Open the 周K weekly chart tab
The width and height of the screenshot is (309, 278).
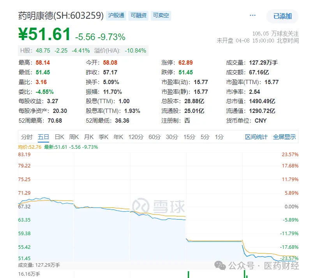tap(74, 137)
